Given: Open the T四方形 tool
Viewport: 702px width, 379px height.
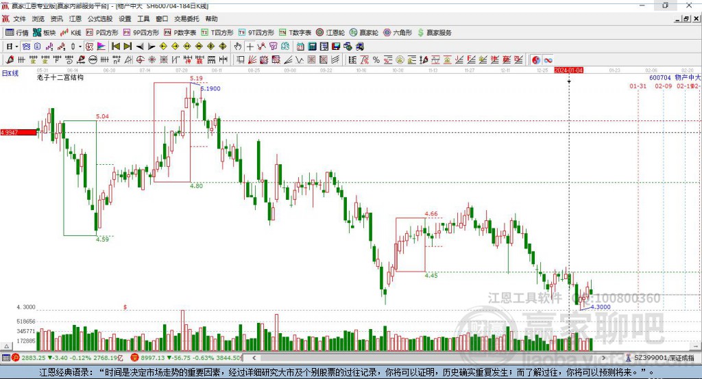Looking at the screenshot, I should coord(217,33).
